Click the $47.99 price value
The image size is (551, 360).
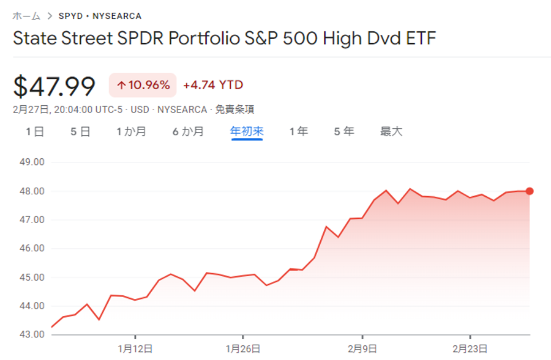[x=54, y=86]
